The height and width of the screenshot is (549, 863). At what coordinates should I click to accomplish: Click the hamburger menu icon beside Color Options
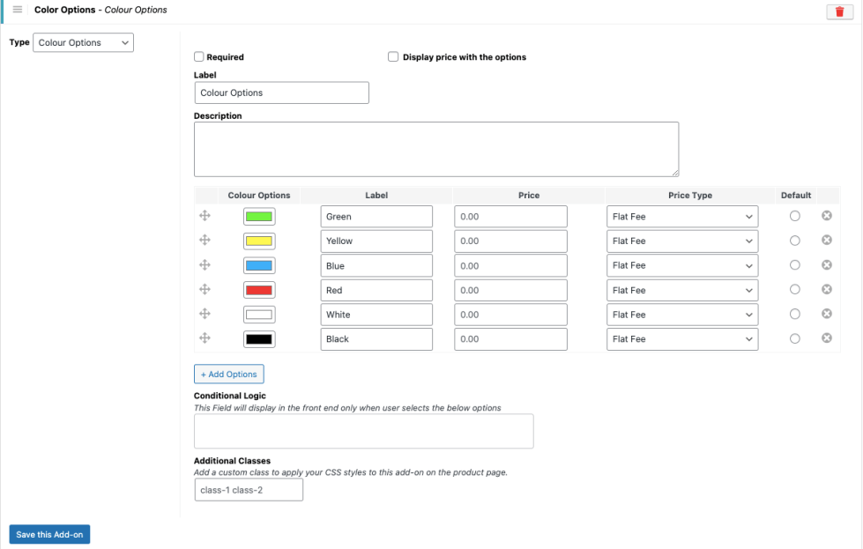18,10
